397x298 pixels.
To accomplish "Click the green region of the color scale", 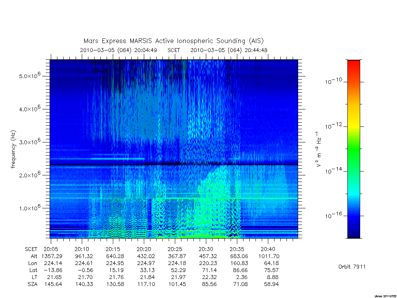I will (354, 149).
